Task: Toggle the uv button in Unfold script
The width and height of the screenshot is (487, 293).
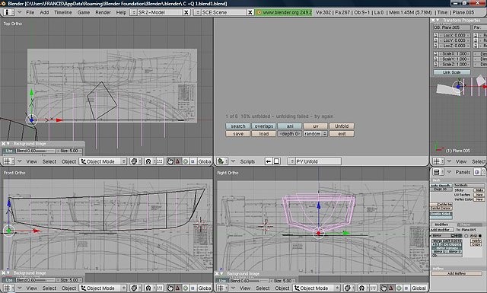Action: (316, 126)
